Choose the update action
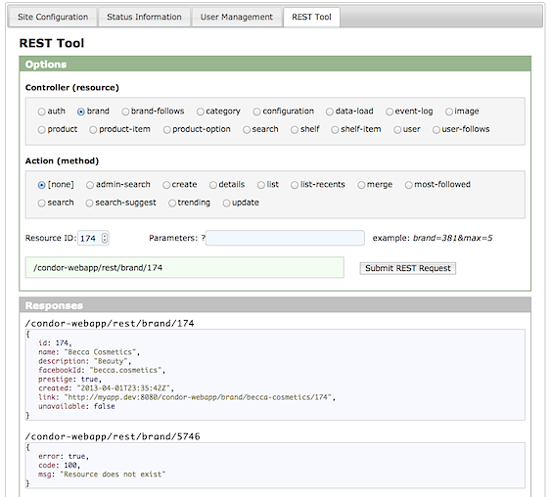551x497 pixels. [x=226, y=203]
